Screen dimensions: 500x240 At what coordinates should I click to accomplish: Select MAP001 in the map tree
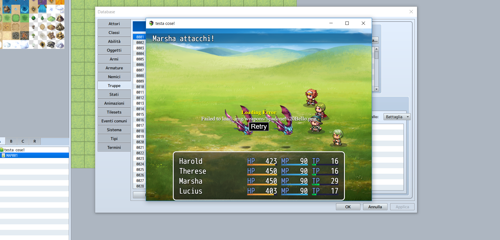[x=35, y=155]
